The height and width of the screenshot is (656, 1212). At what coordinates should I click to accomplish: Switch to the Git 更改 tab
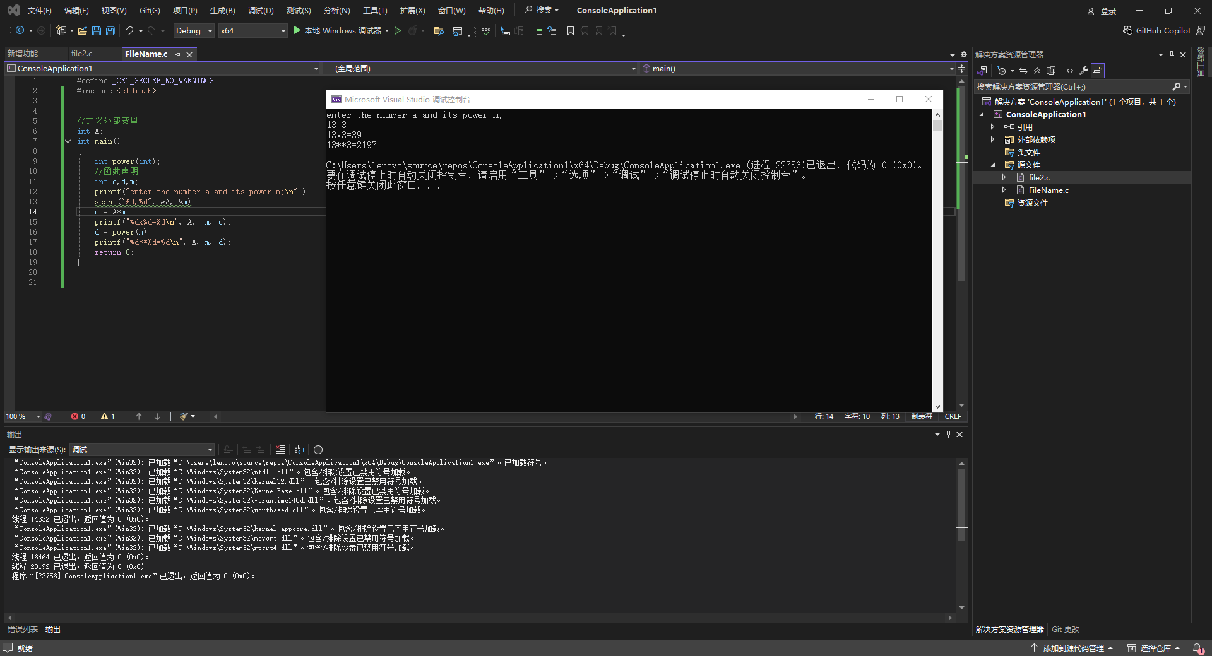click(x=1066, y=630)
